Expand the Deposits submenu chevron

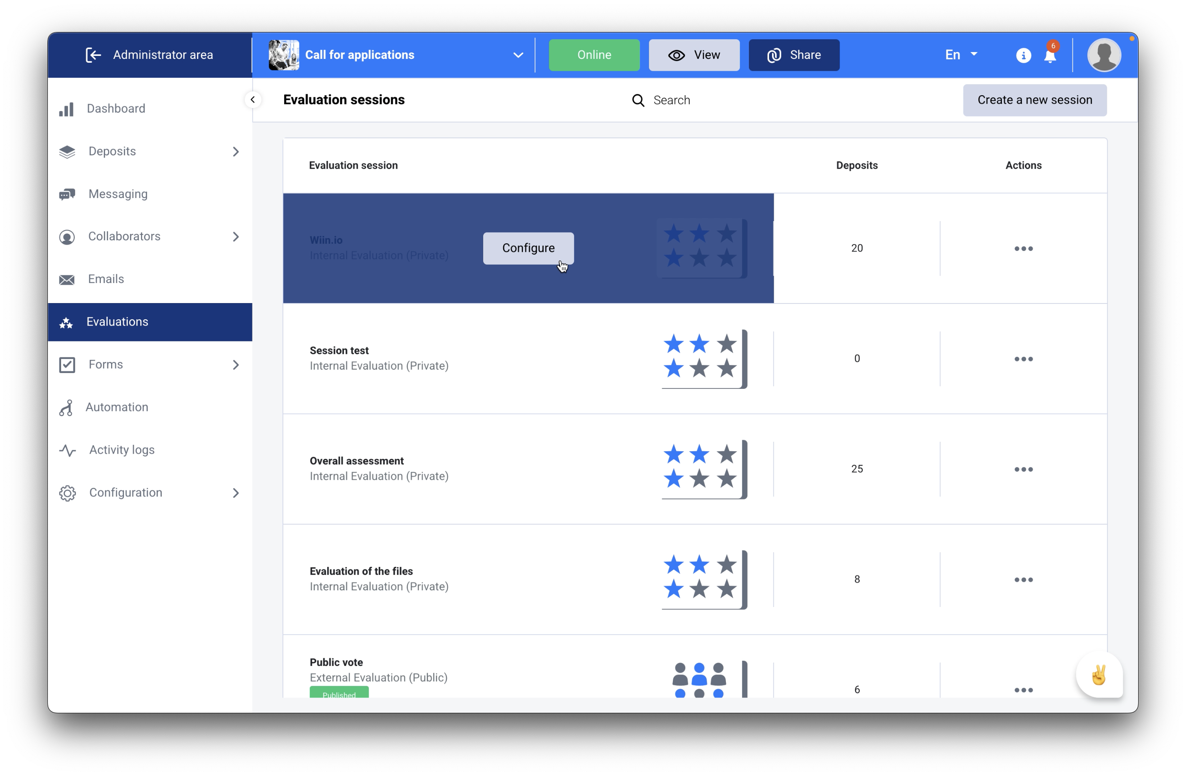236,152
